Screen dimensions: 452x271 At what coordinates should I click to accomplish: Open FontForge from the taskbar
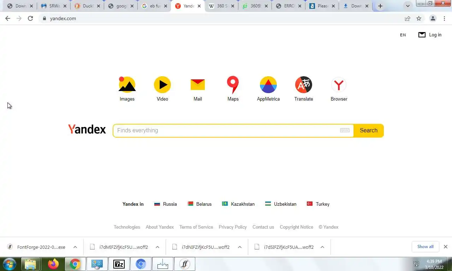tap(185, 264)
